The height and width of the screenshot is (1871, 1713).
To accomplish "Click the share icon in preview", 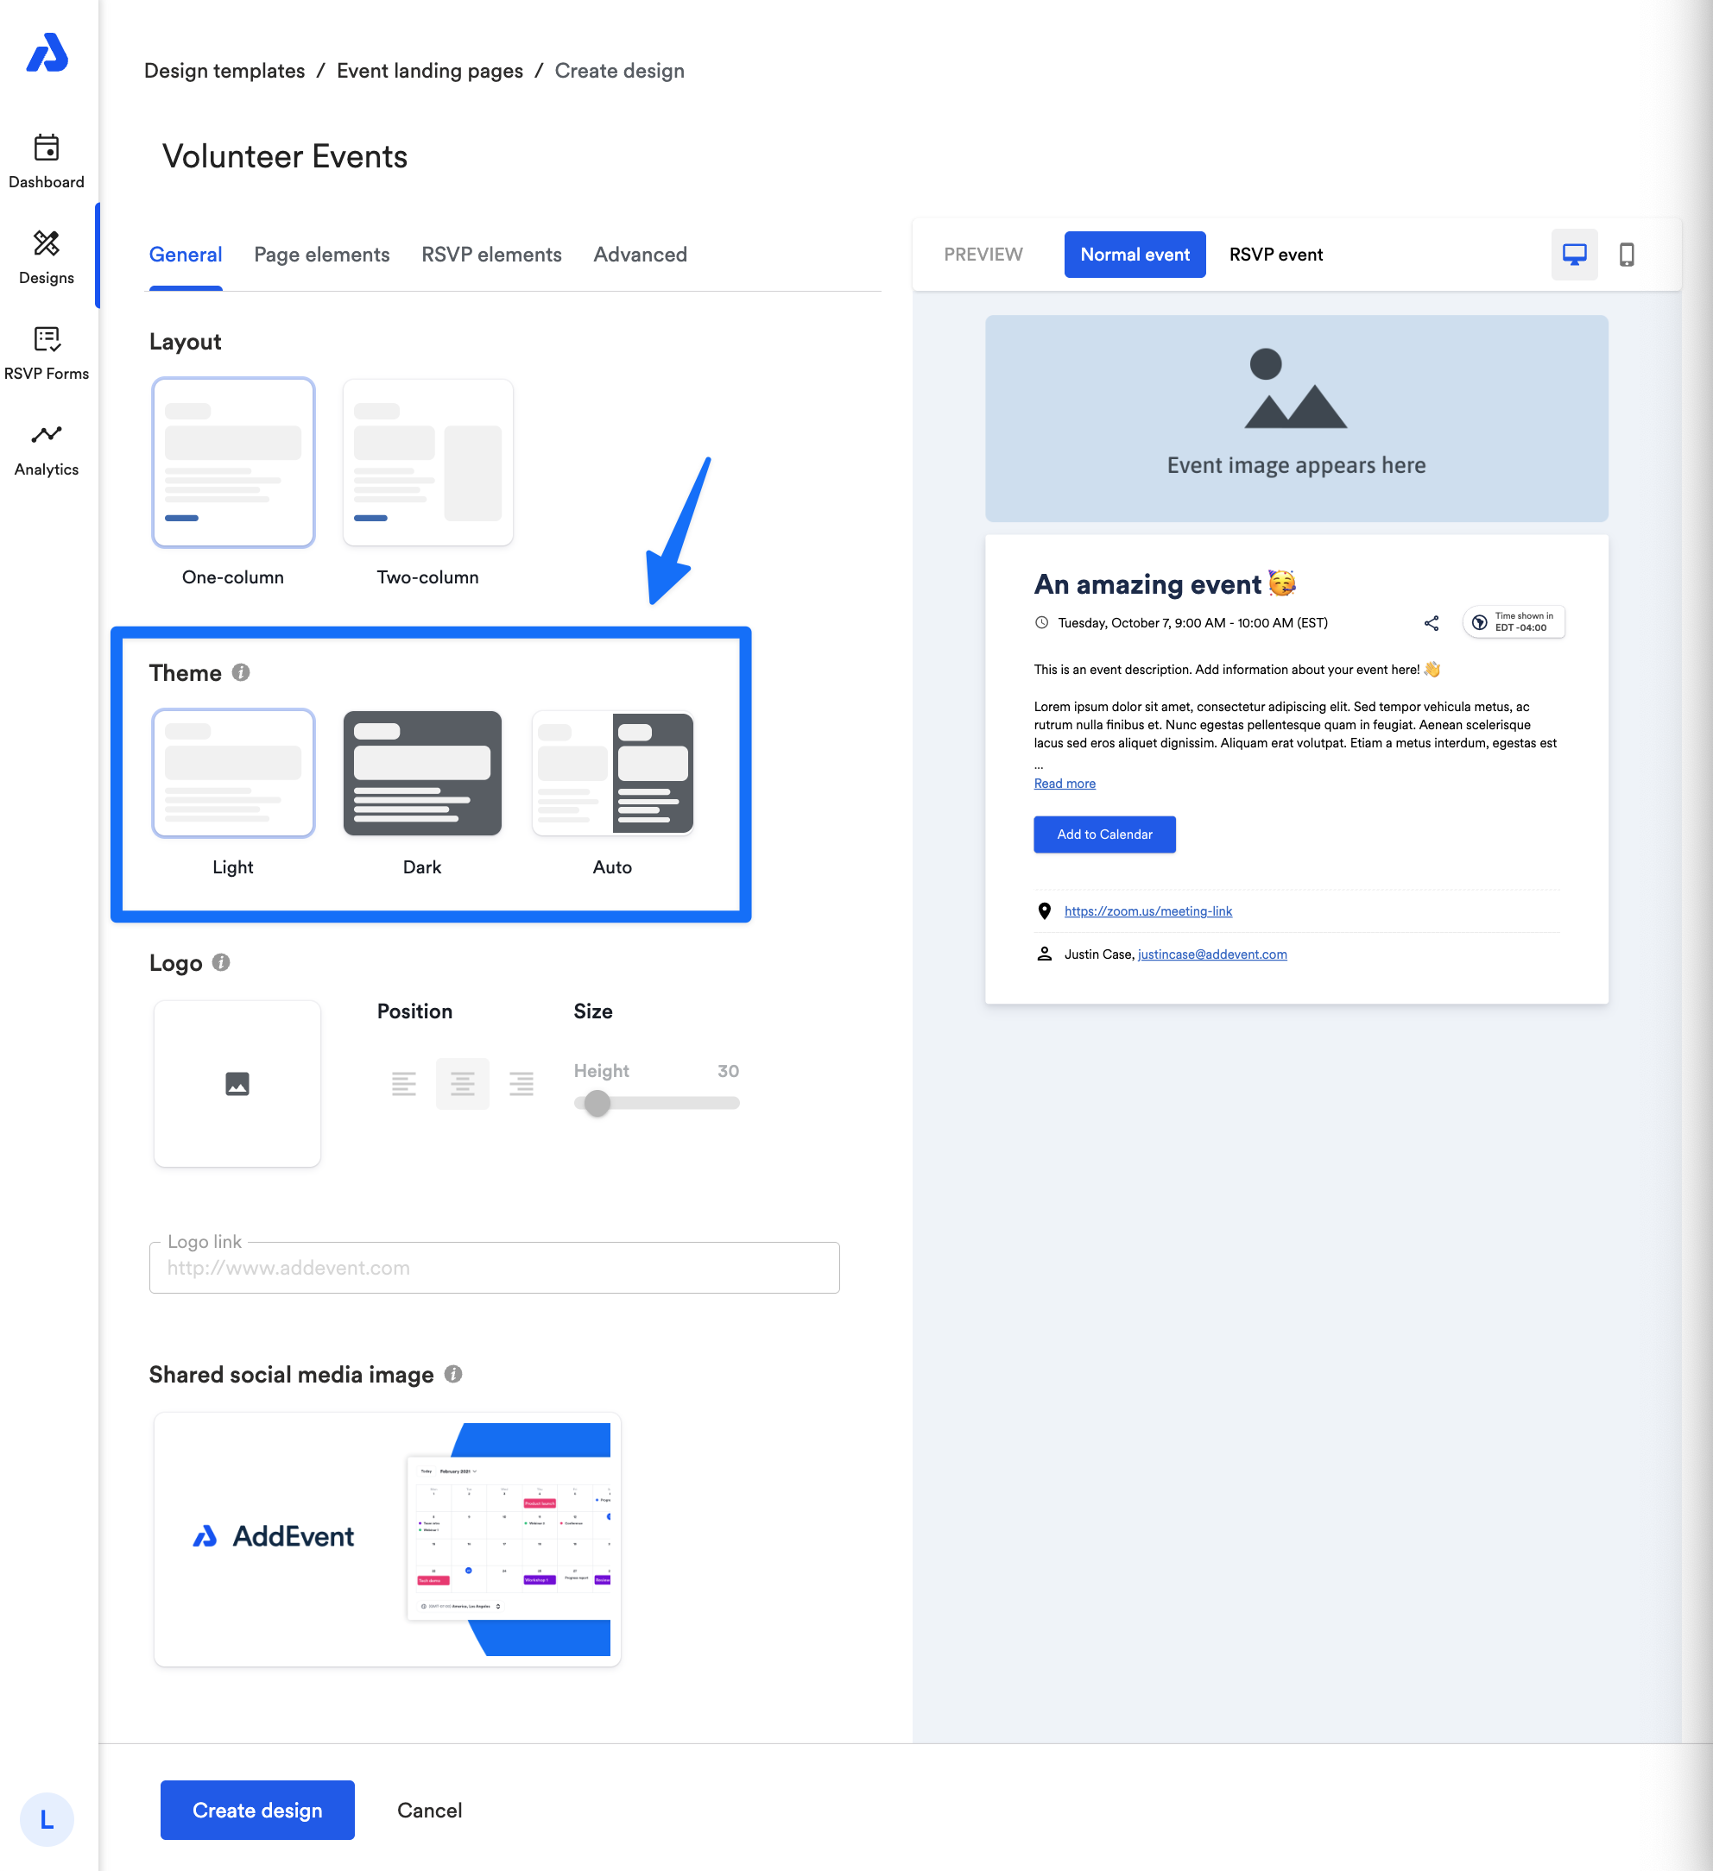I will pyautogui.click(x=1431, y=623).
